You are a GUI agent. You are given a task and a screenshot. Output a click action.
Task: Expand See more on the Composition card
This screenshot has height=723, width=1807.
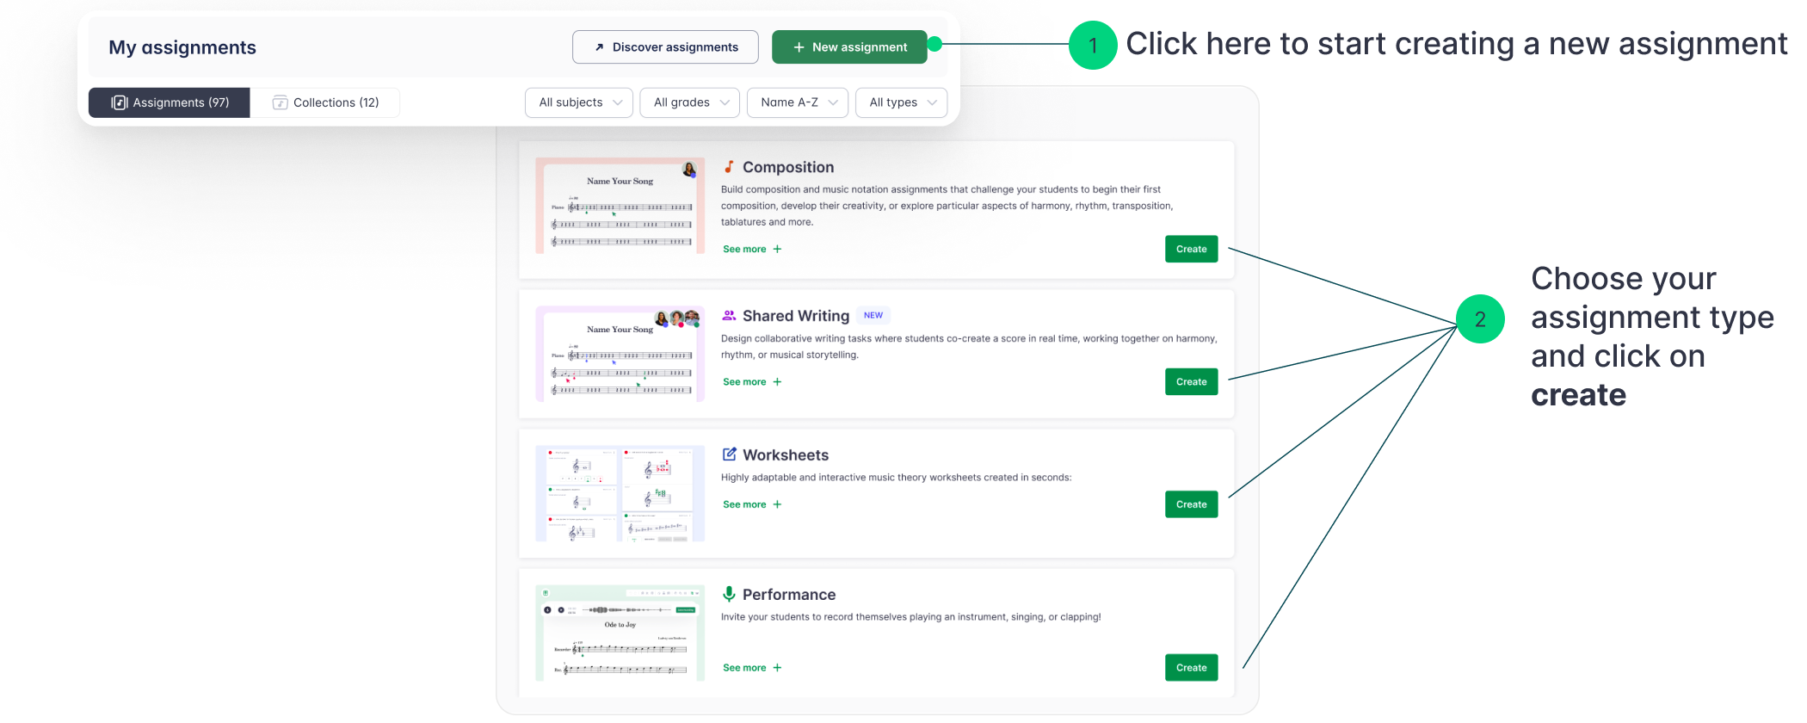750,249
